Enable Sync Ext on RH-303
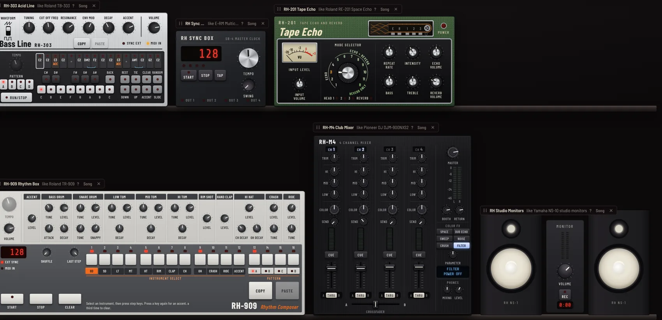The height and width of the screenshot is (320, 662). [132, 44]
